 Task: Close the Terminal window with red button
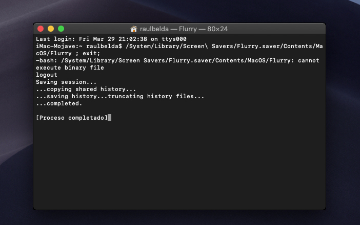coord(41,29)
